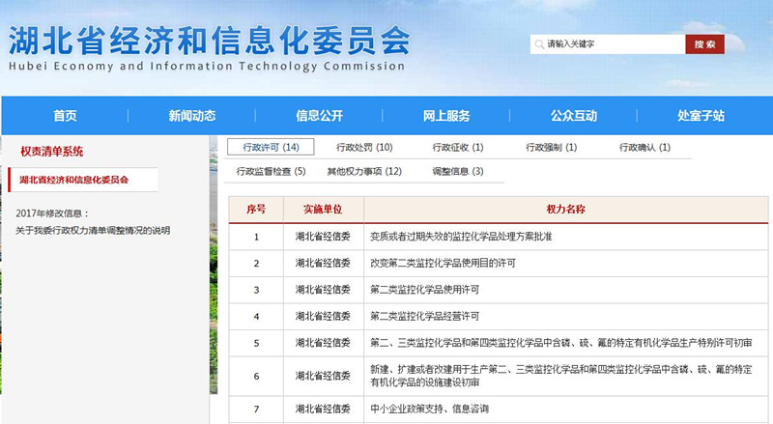Click 中小企业政策支持、信息咨询 row link
This screenshot has width=773, height=424.
coord(429,410)
